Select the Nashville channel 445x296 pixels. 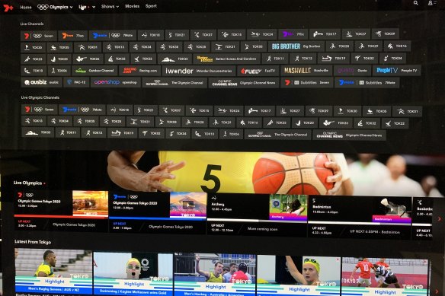pos(306,70)
